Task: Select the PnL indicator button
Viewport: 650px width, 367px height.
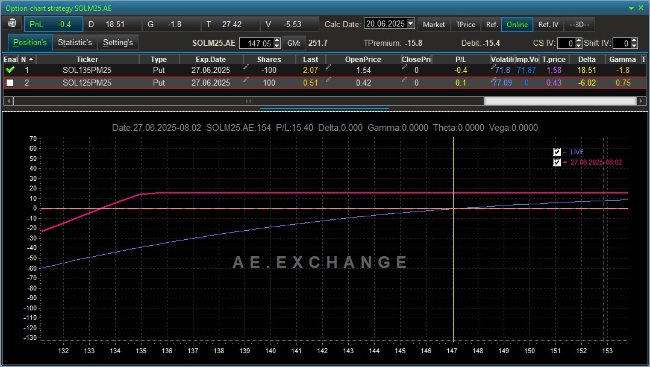Action: tap(54, 25)
